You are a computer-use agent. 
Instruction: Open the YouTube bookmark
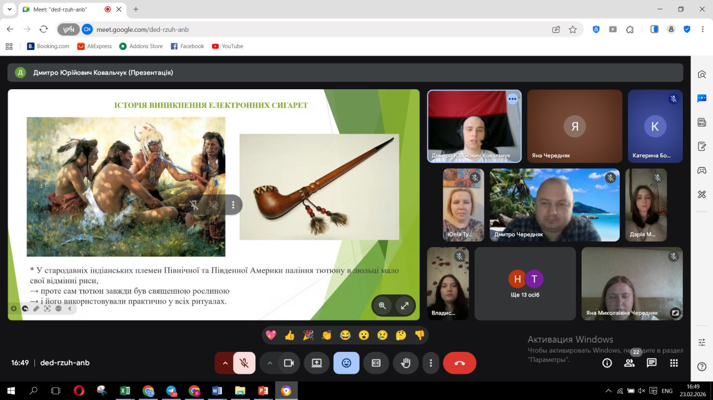click(x=228, y=46)
